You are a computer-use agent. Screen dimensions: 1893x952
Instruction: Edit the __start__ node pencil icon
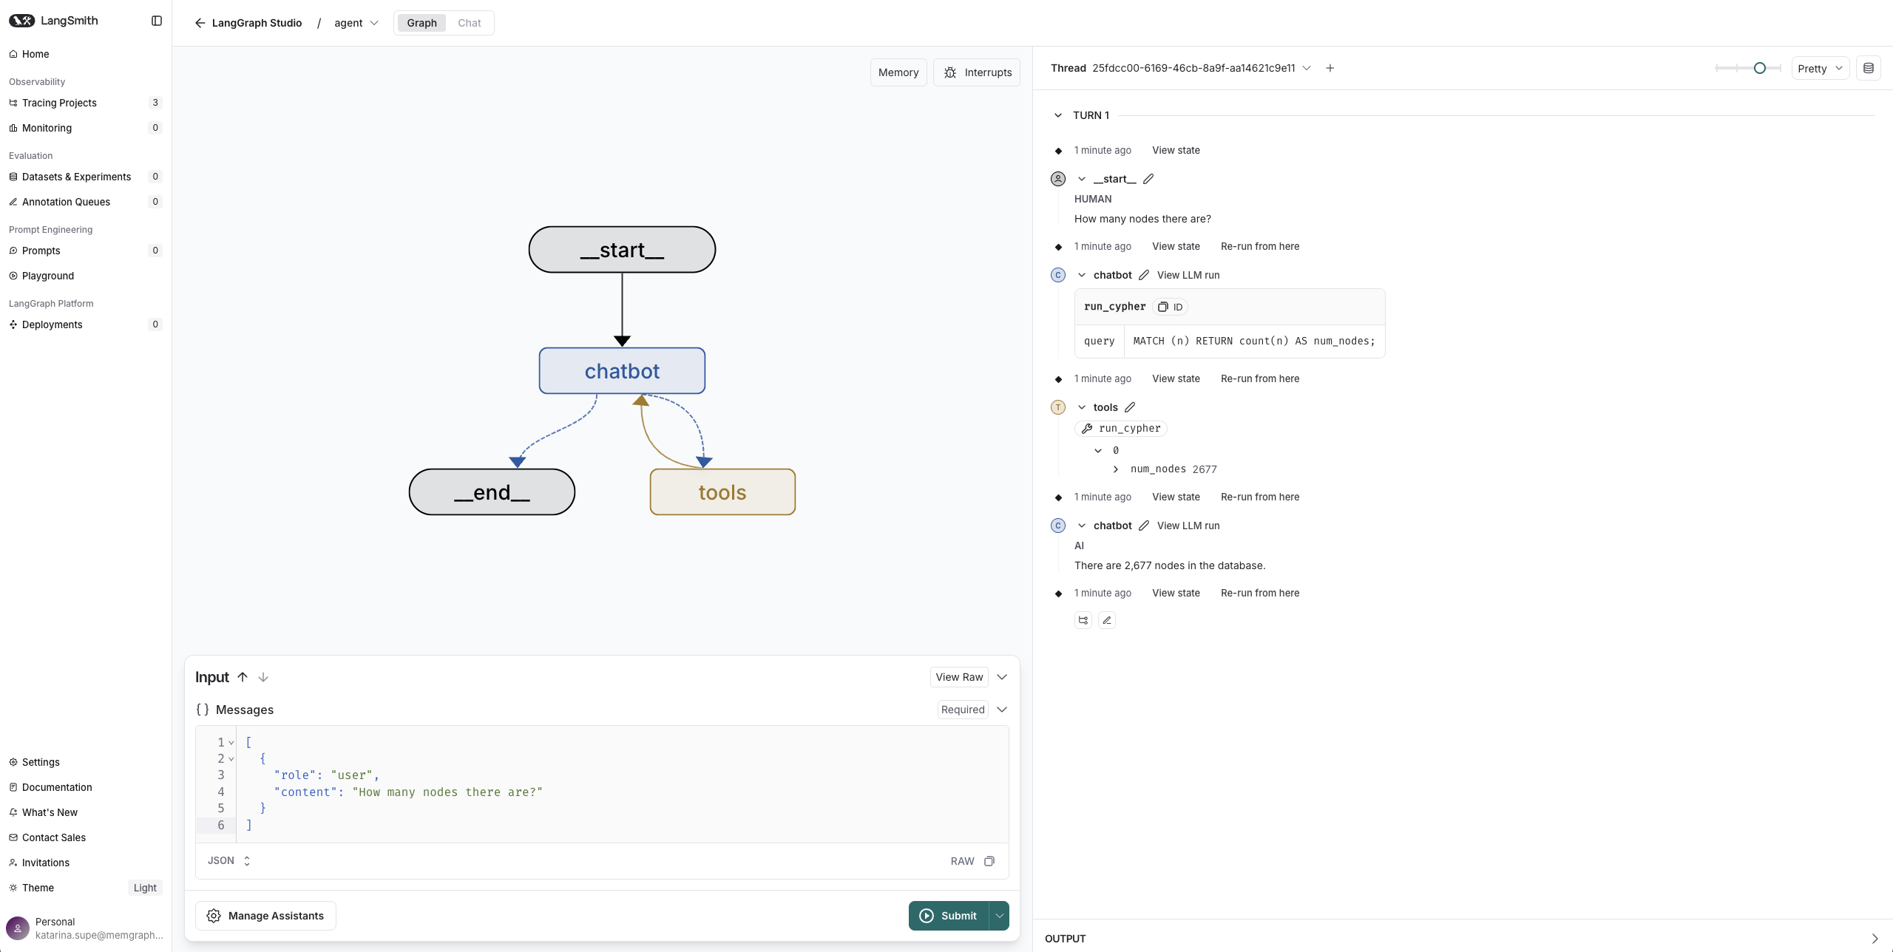point(1148,179)
